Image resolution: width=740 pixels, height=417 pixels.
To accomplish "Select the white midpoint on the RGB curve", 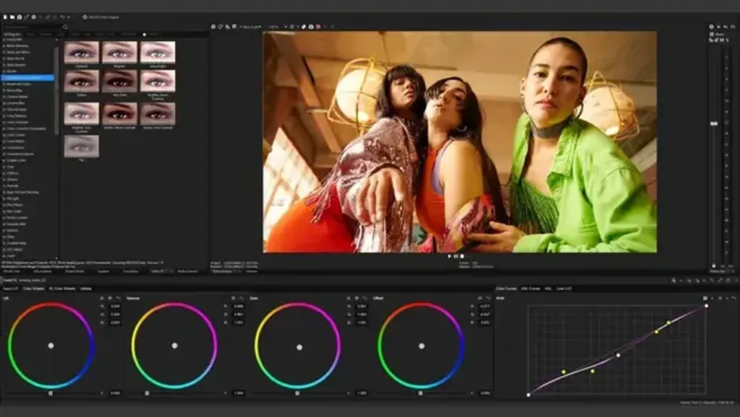I will click(618, 355).
